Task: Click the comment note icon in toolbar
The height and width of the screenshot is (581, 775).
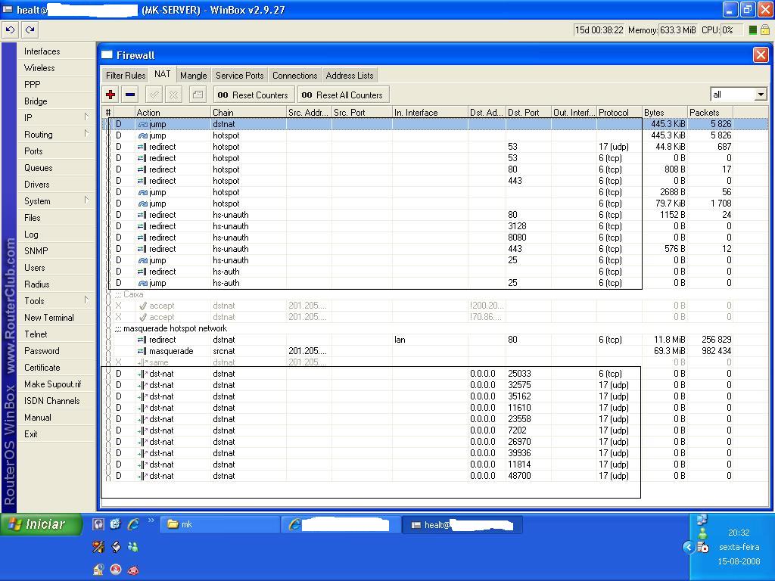Action: click(197, 95)
